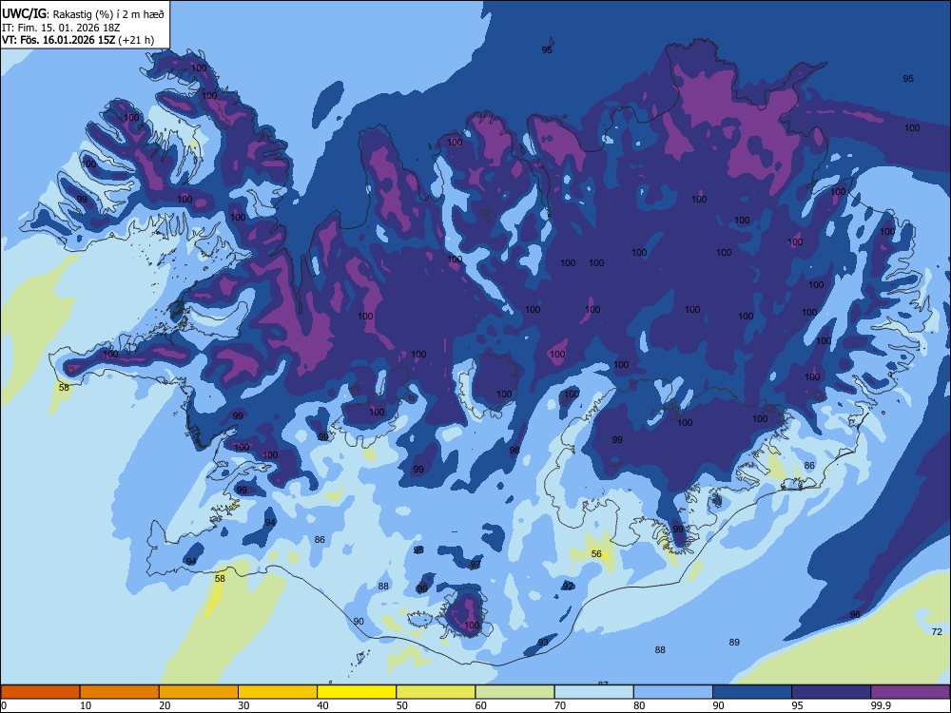Viewport: 951px width, 713px height.
Task: Pick the amber 20–30 legend swatch
Action: [x=199, y=692]
